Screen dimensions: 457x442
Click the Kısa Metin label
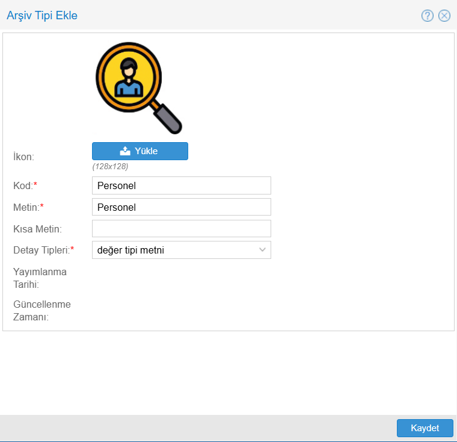(x=38, y=229)
